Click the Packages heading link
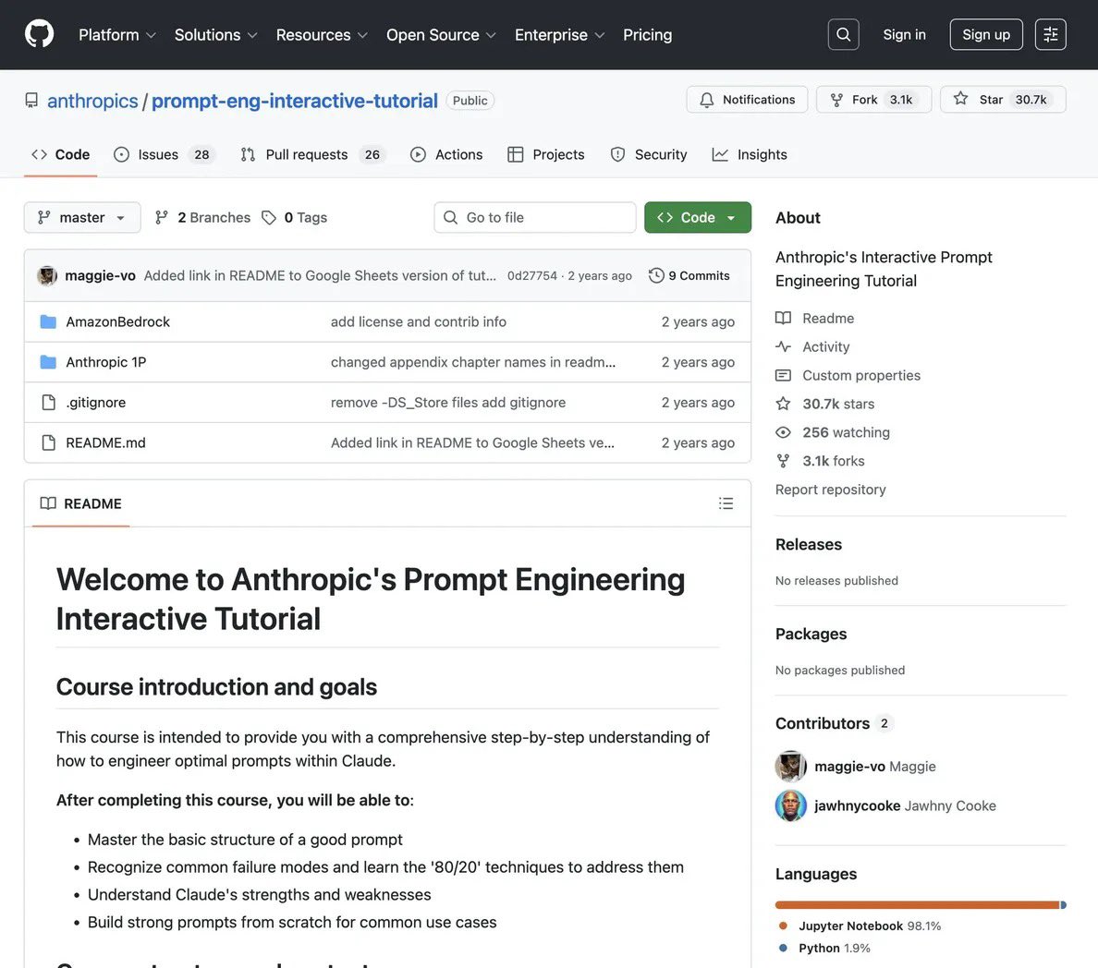 [x=811, y=634]
